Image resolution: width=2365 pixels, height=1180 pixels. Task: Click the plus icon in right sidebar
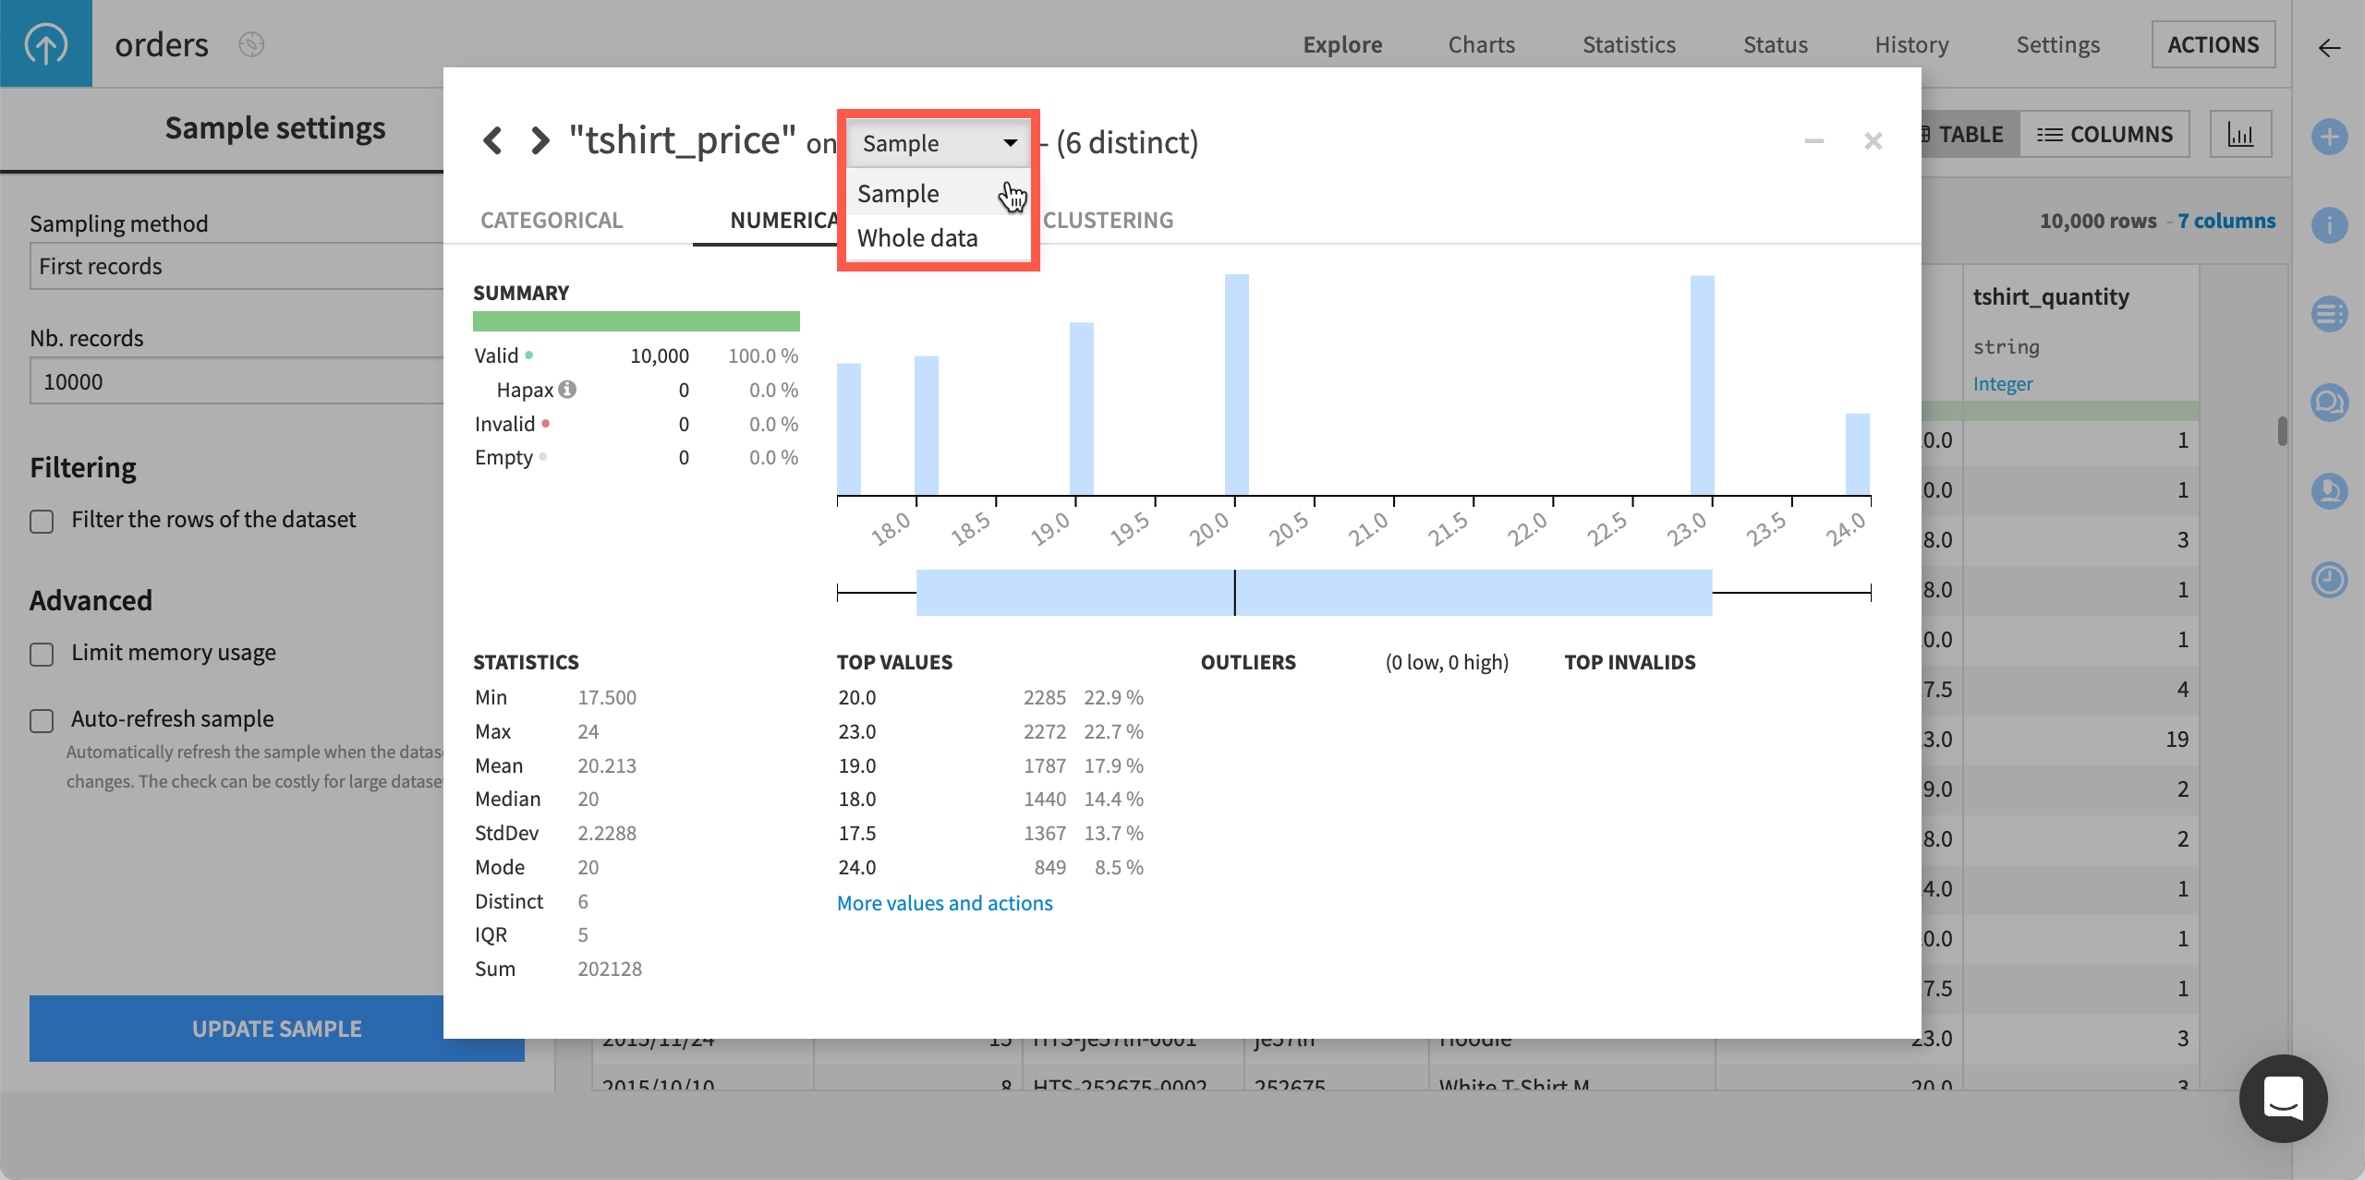(x=2329, y=138)
